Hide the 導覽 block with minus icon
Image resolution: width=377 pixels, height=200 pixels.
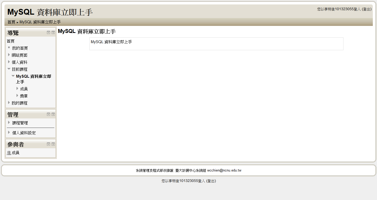coord(48,33)
